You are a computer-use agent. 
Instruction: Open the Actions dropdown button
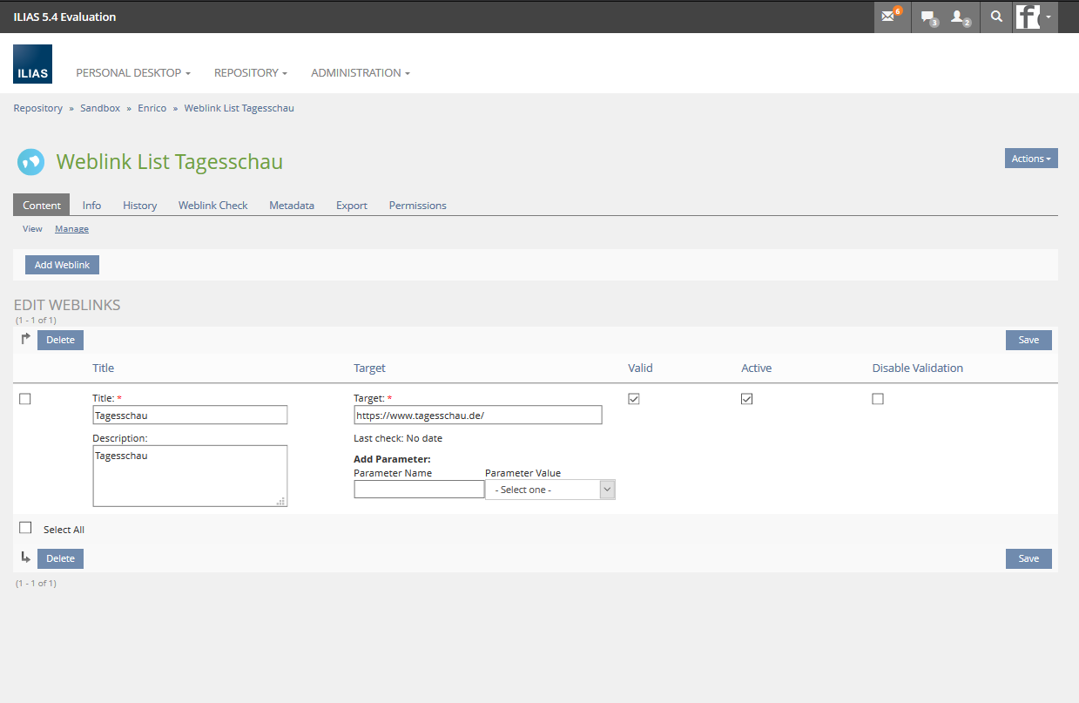[1030, 159]
